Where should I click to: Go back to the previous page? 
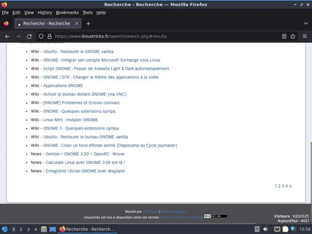tap(7, 37)
